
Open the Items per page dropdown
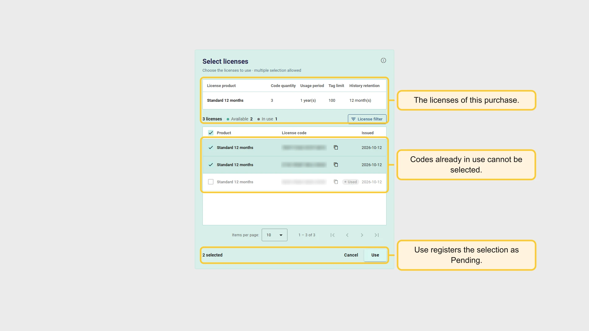point(275,235)
